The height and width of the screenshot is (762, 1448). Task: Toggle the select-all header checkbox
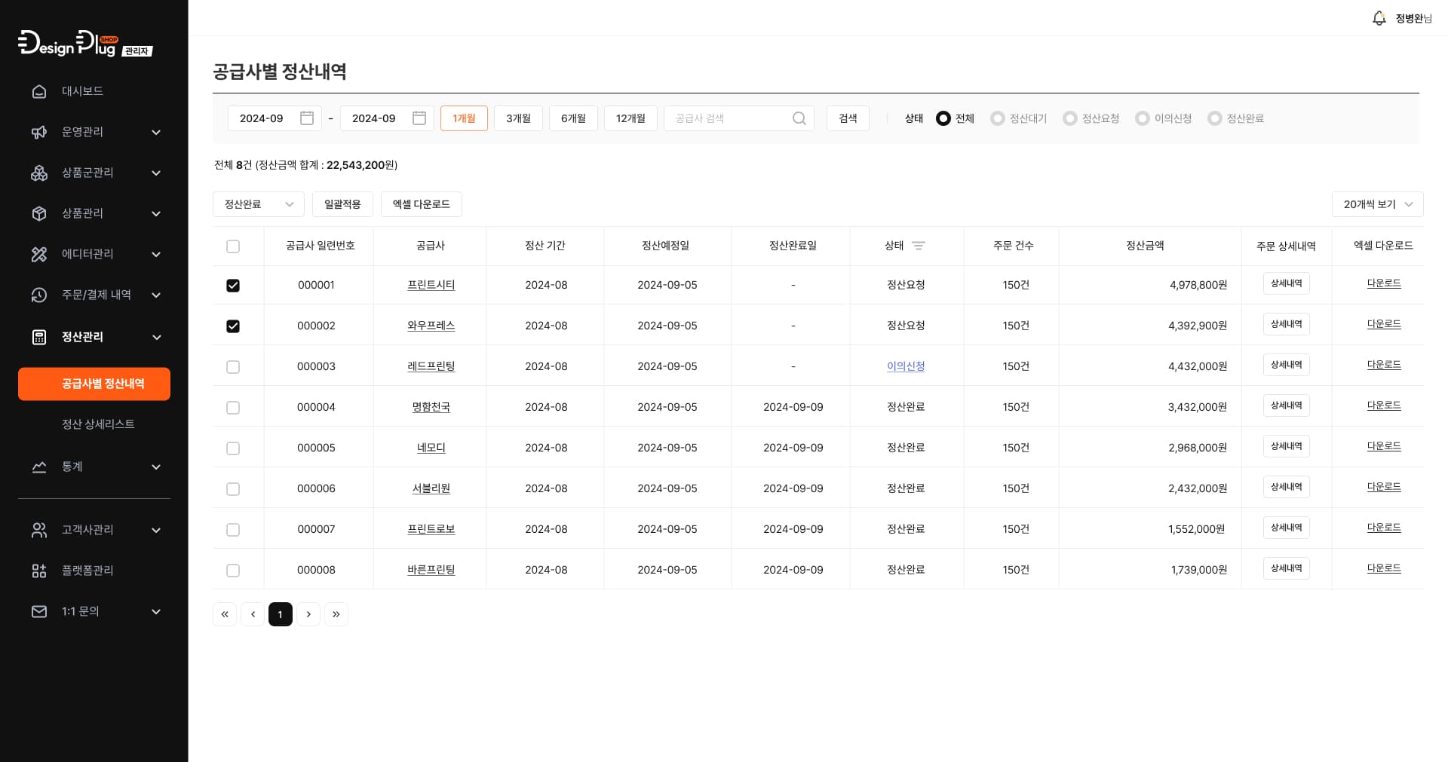tap(233, 246)
